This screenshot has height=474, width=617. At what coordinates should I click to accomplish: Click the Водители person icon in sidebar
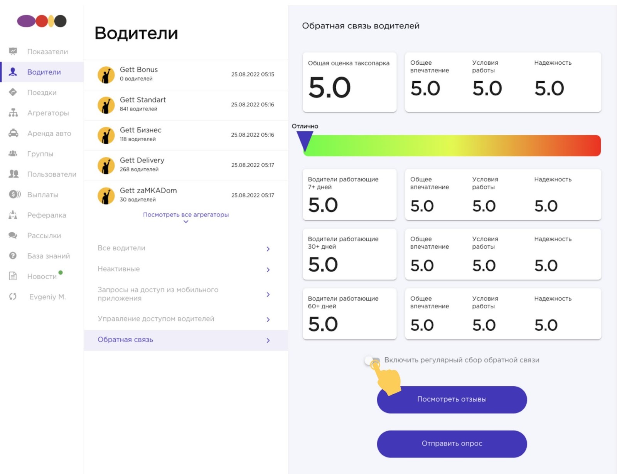pos(13,72)
